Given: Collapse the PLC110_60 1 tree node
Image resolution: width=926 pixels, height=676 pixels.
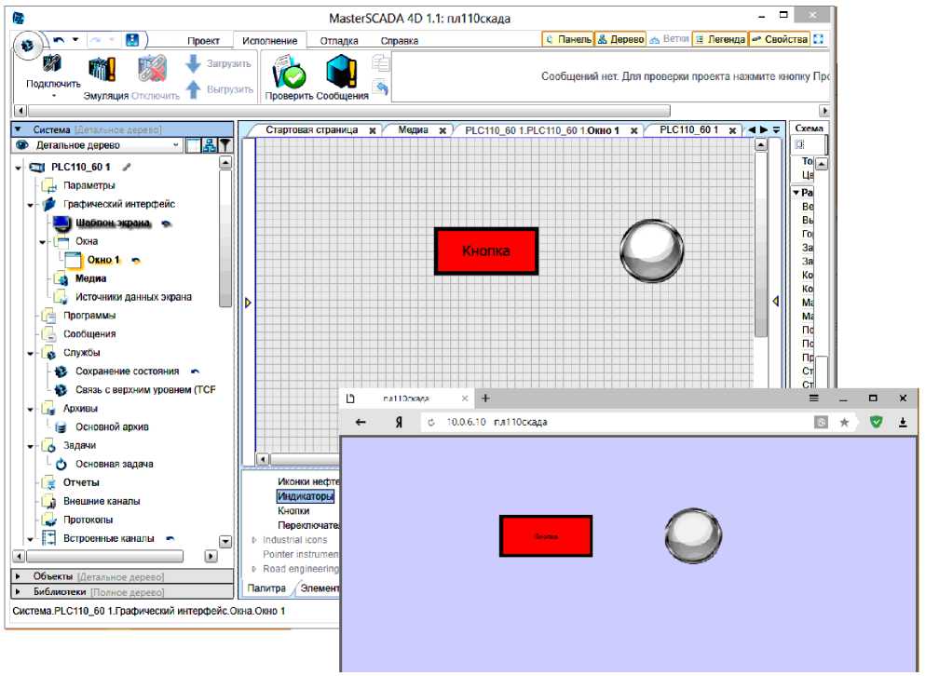Looking at the screenshot, I should point(18,168).
